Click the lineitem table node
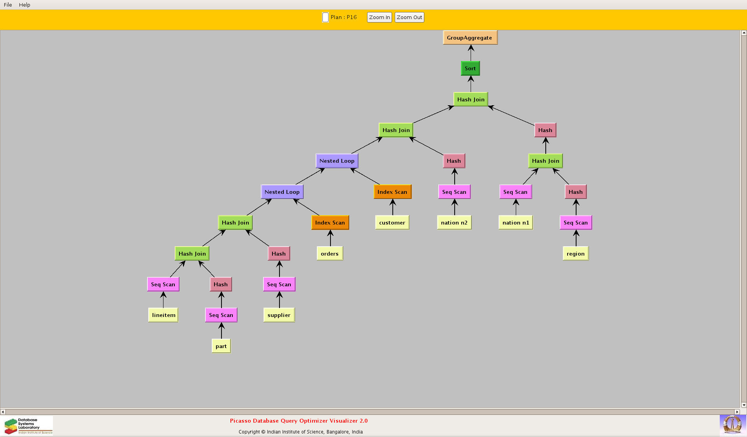The width and height of the screenshot is (747, 437). (163, 315)
